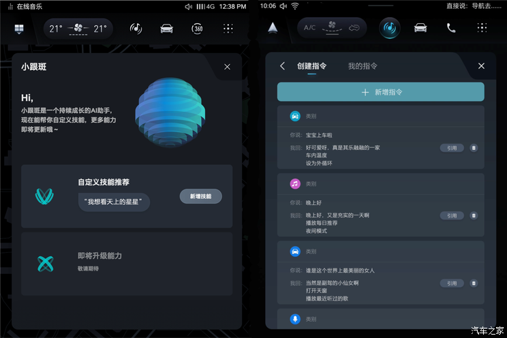
Task: Tap the volume icon in left status bar
Action: [x=188, y=6]
